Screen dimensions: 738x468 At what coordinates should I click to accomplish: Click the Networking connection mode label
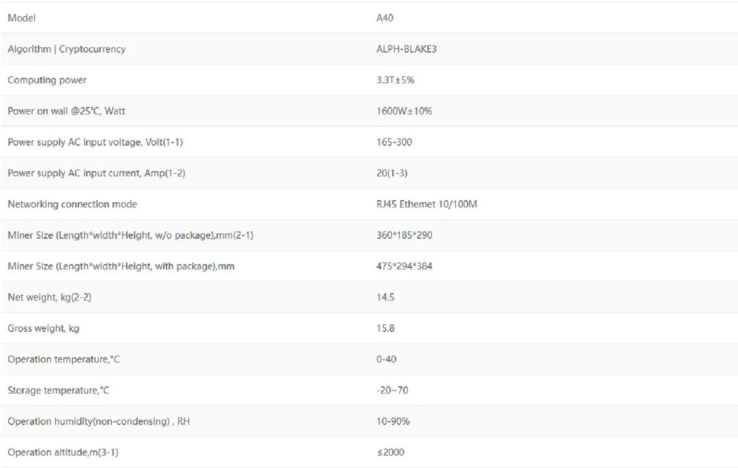coord(72,204)
